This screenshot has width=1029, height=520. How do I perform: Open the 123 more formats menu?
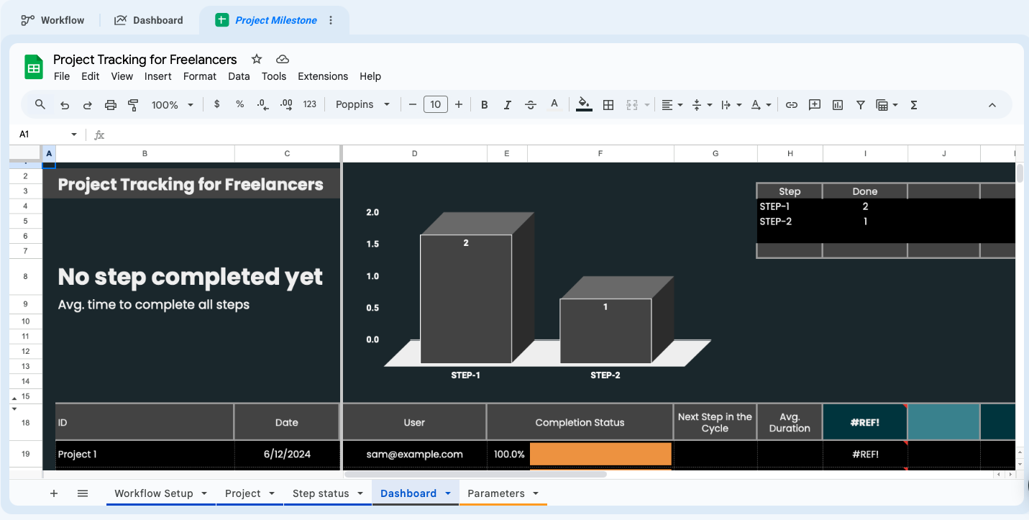click(x=310, y=104)
